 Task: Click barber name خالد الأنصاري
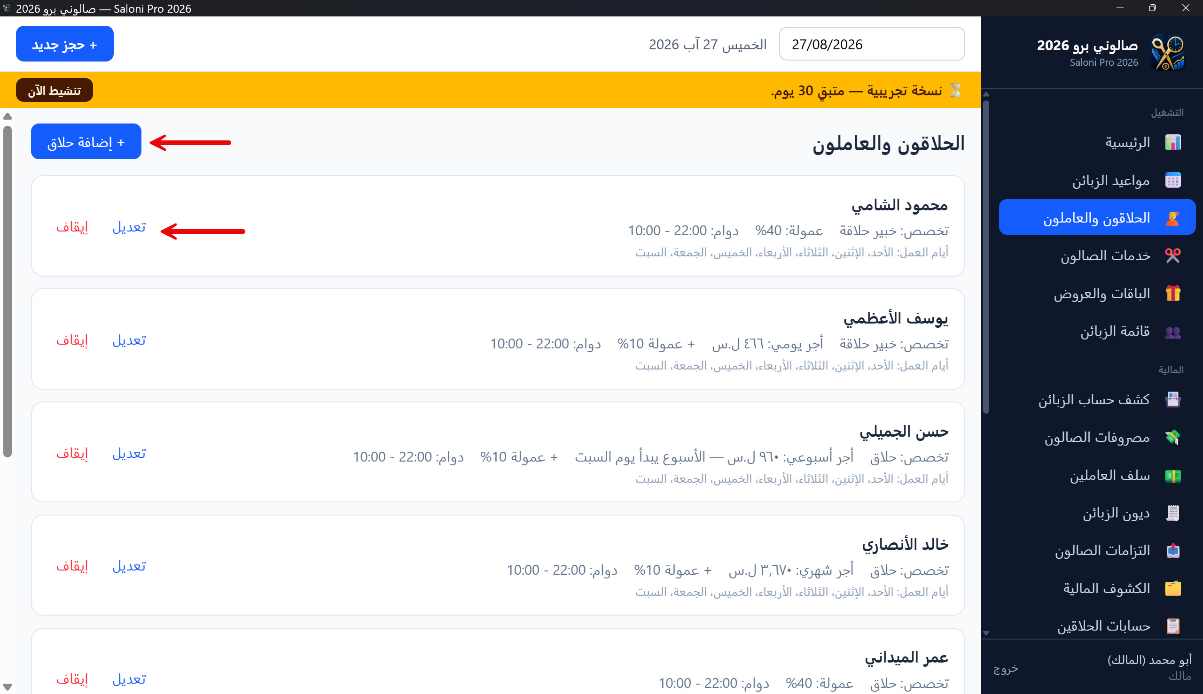pos(905,544)
